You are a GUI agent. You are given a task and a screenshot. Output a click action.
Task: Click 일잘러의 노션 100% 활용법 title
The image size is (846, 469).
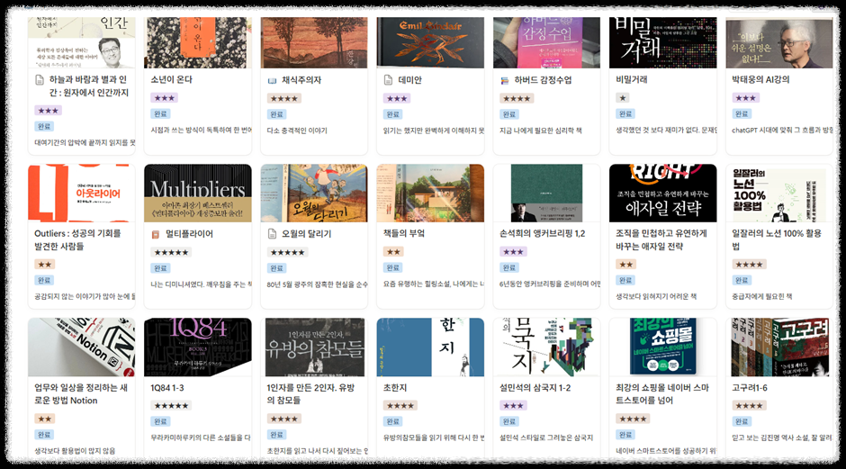(x=777, y=239)
